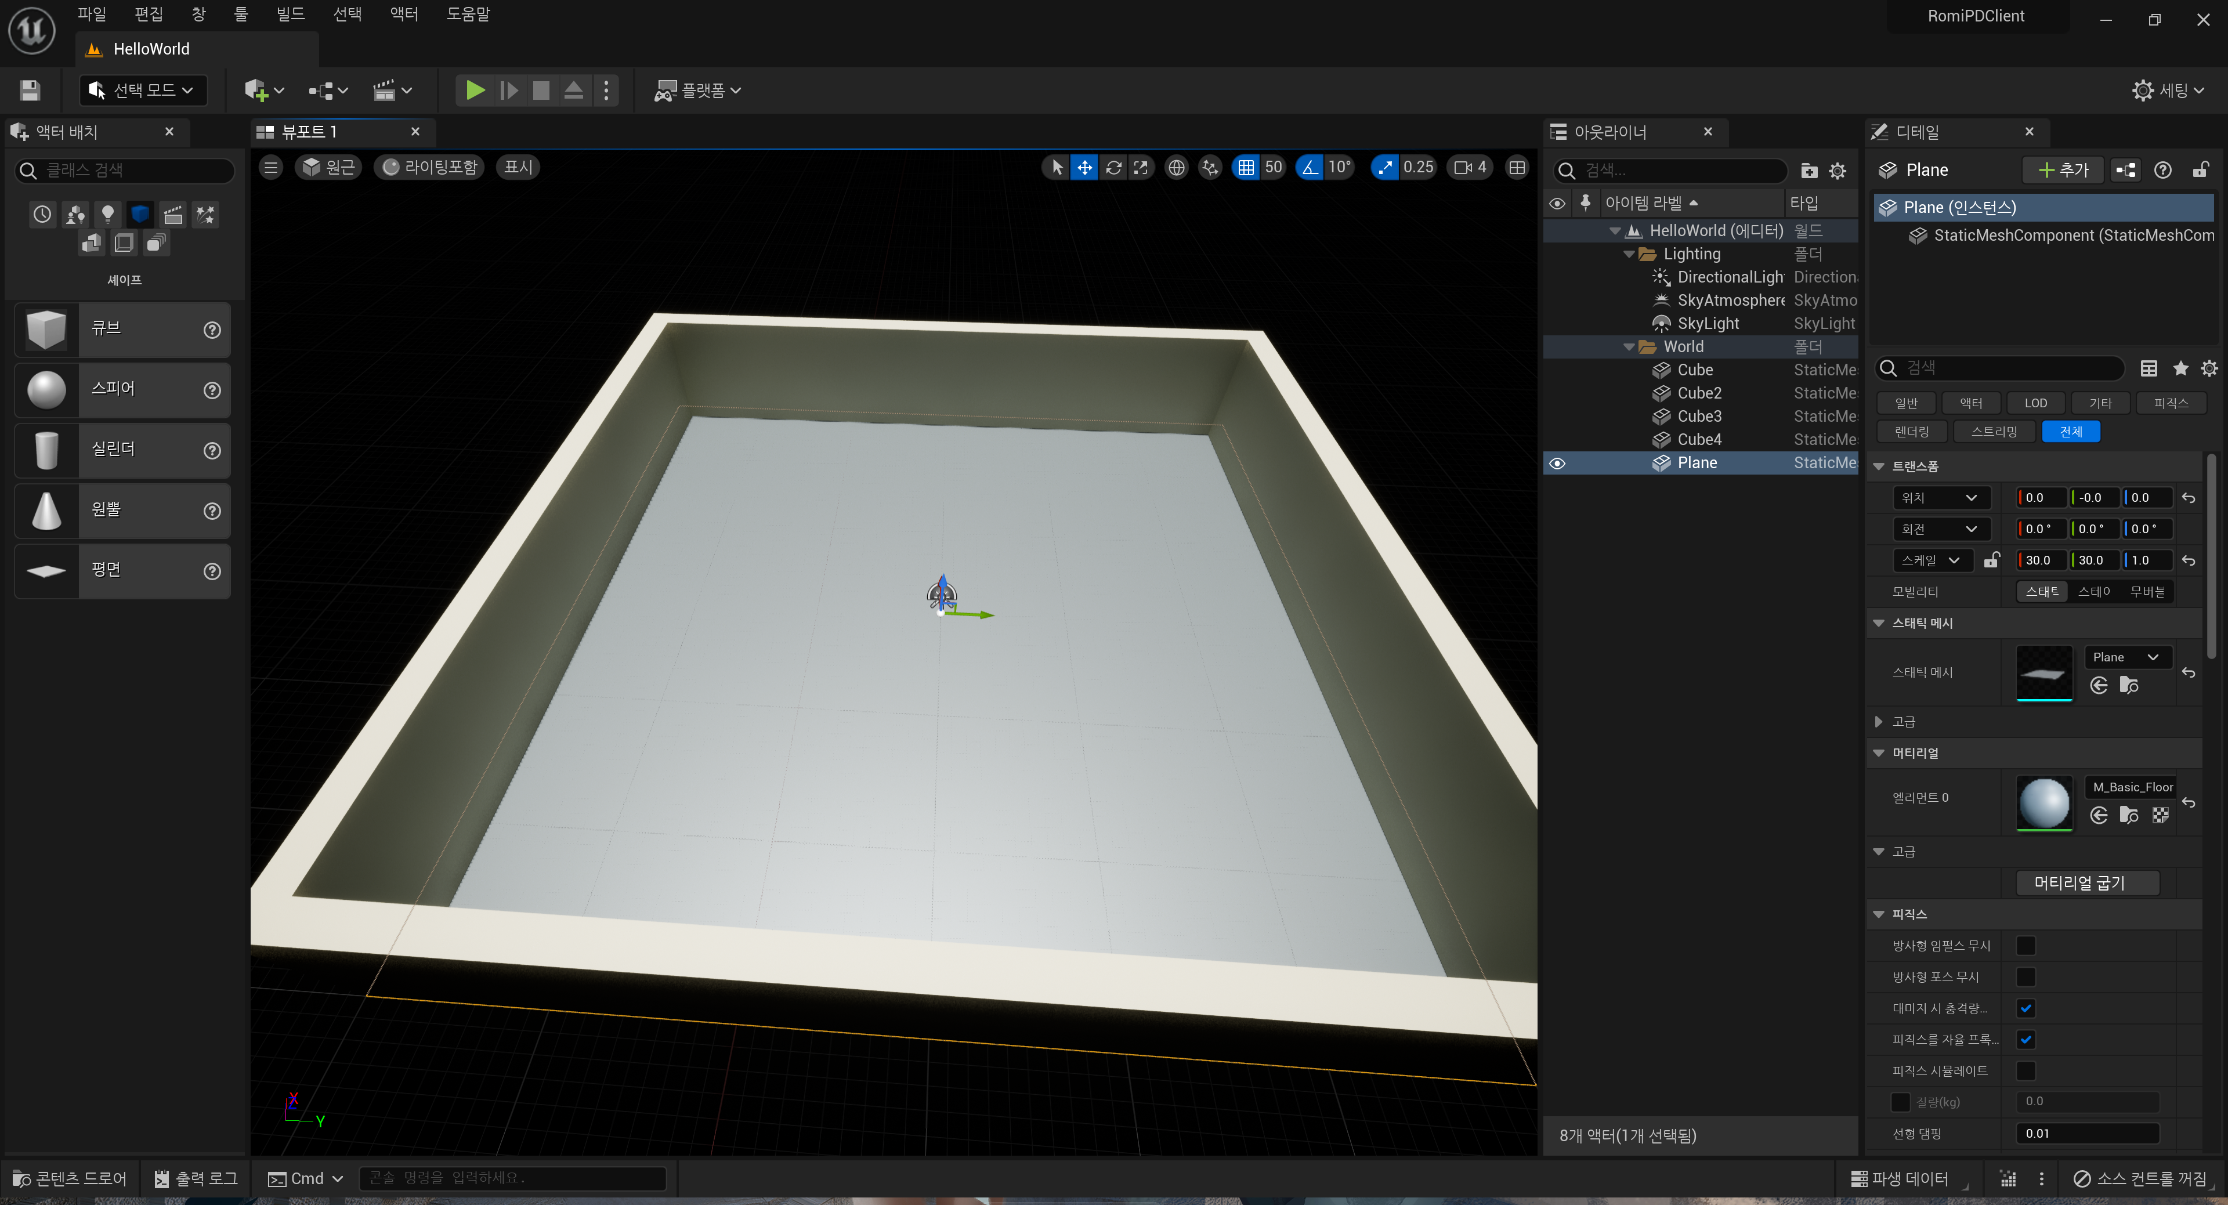2228x1205 pixels.
Task: Toggle world/local coordinate space icon
Action: [x=1176, y=168]
